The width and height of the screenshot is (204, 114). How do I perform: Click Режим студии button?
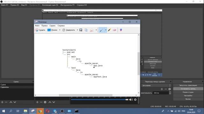(x=188, y=92)
